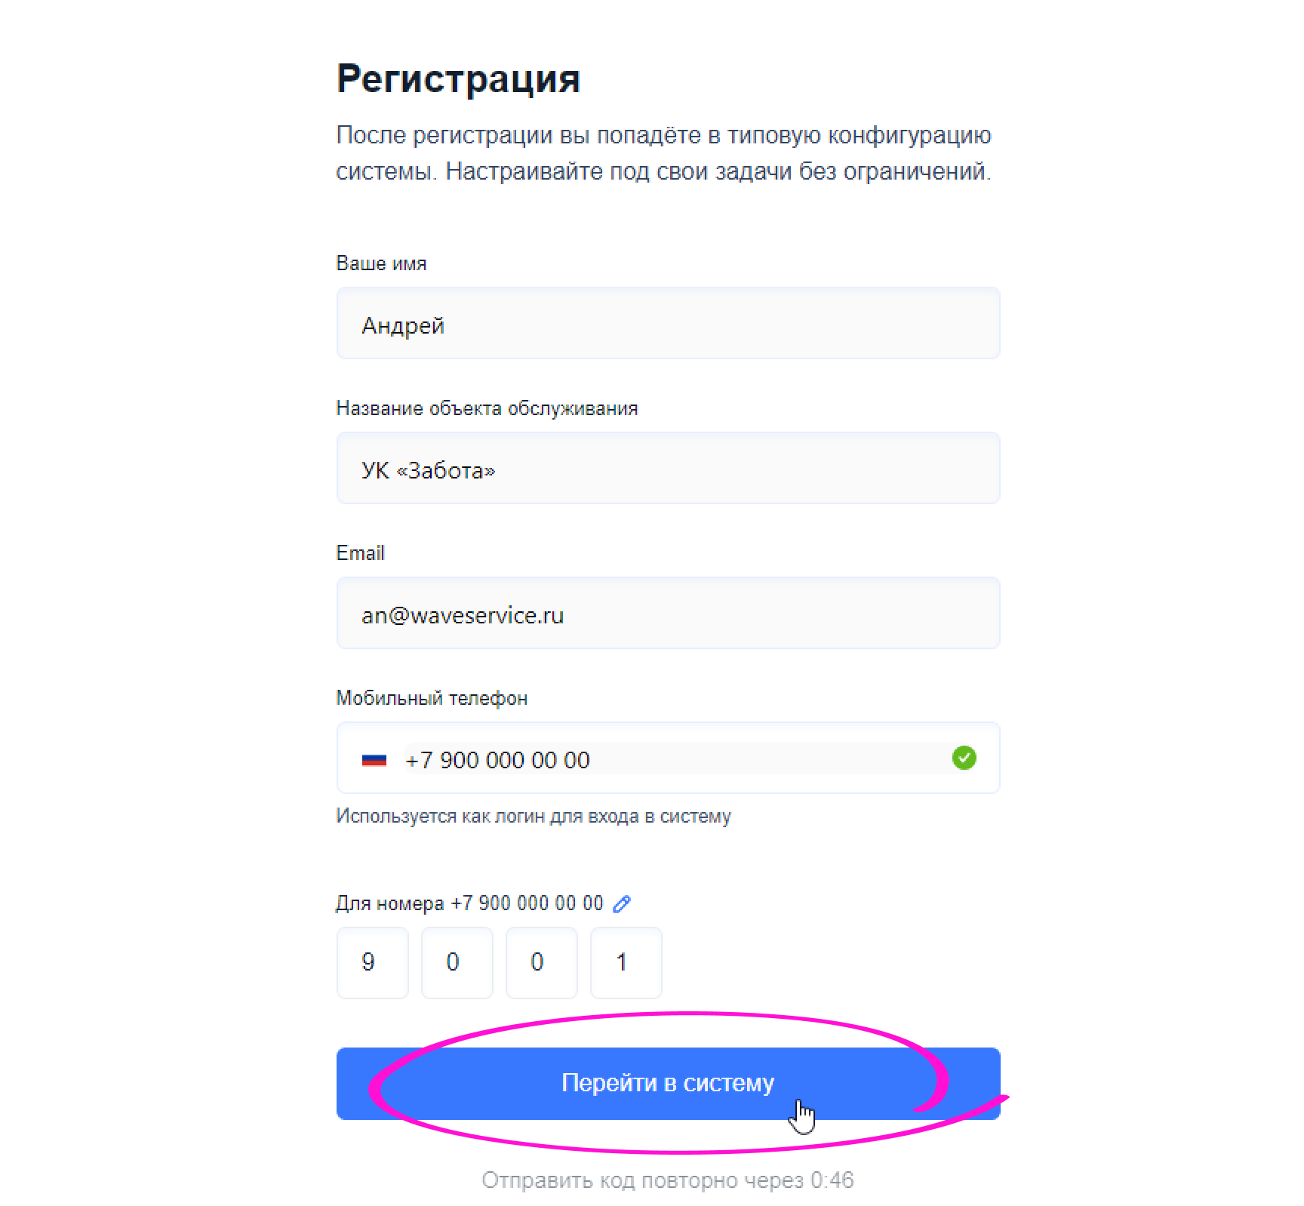This screenshot has width=1304, height=1206.
Task: Click the Мобильный телефон label
Action: click(x=432, y=698)
